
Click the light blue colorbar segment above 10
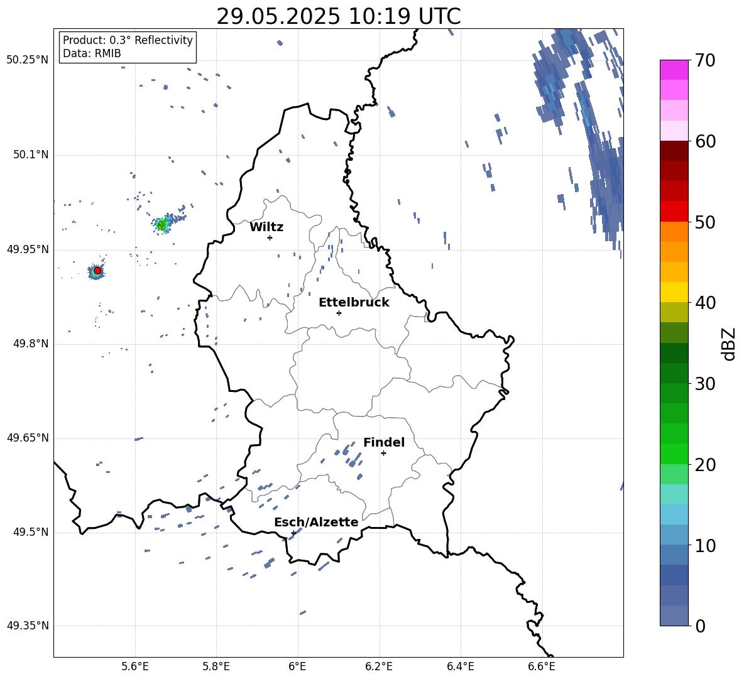(674, 535)
